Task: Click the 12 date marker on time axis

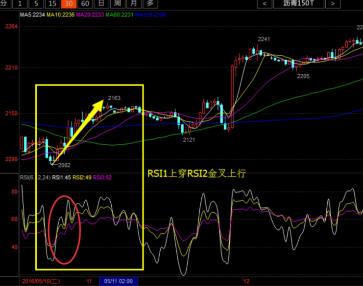Action: 246,281
